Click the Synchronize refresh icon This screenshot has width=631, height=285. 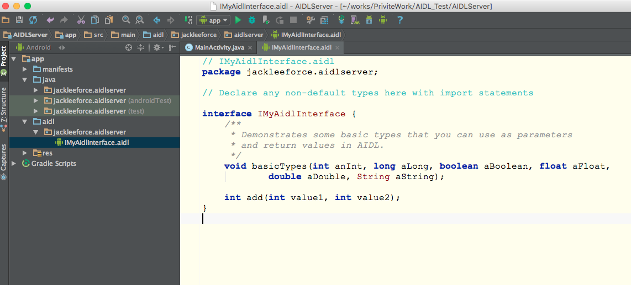click(33, 20)
